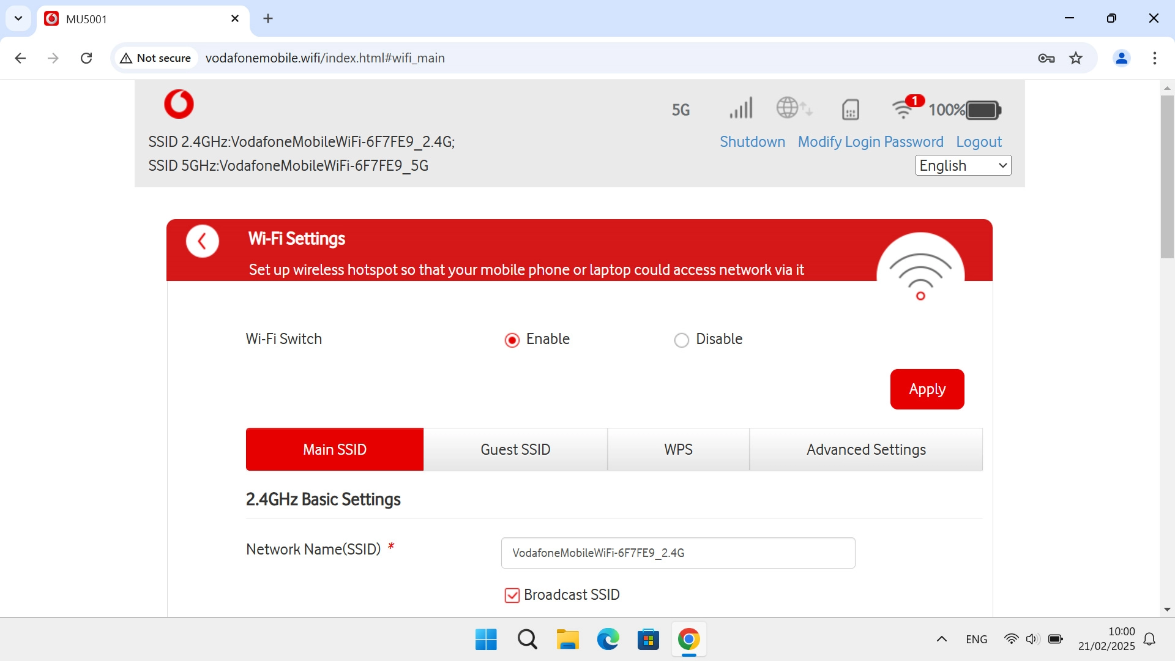Image resolution: width=1175 pixels, height=661 pixels.
Task: Click the Network Name SSID input field
Action: [677, 553]
